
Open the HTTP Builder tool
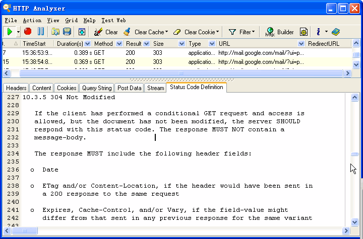pyautogui.click(x=280, y=32)
